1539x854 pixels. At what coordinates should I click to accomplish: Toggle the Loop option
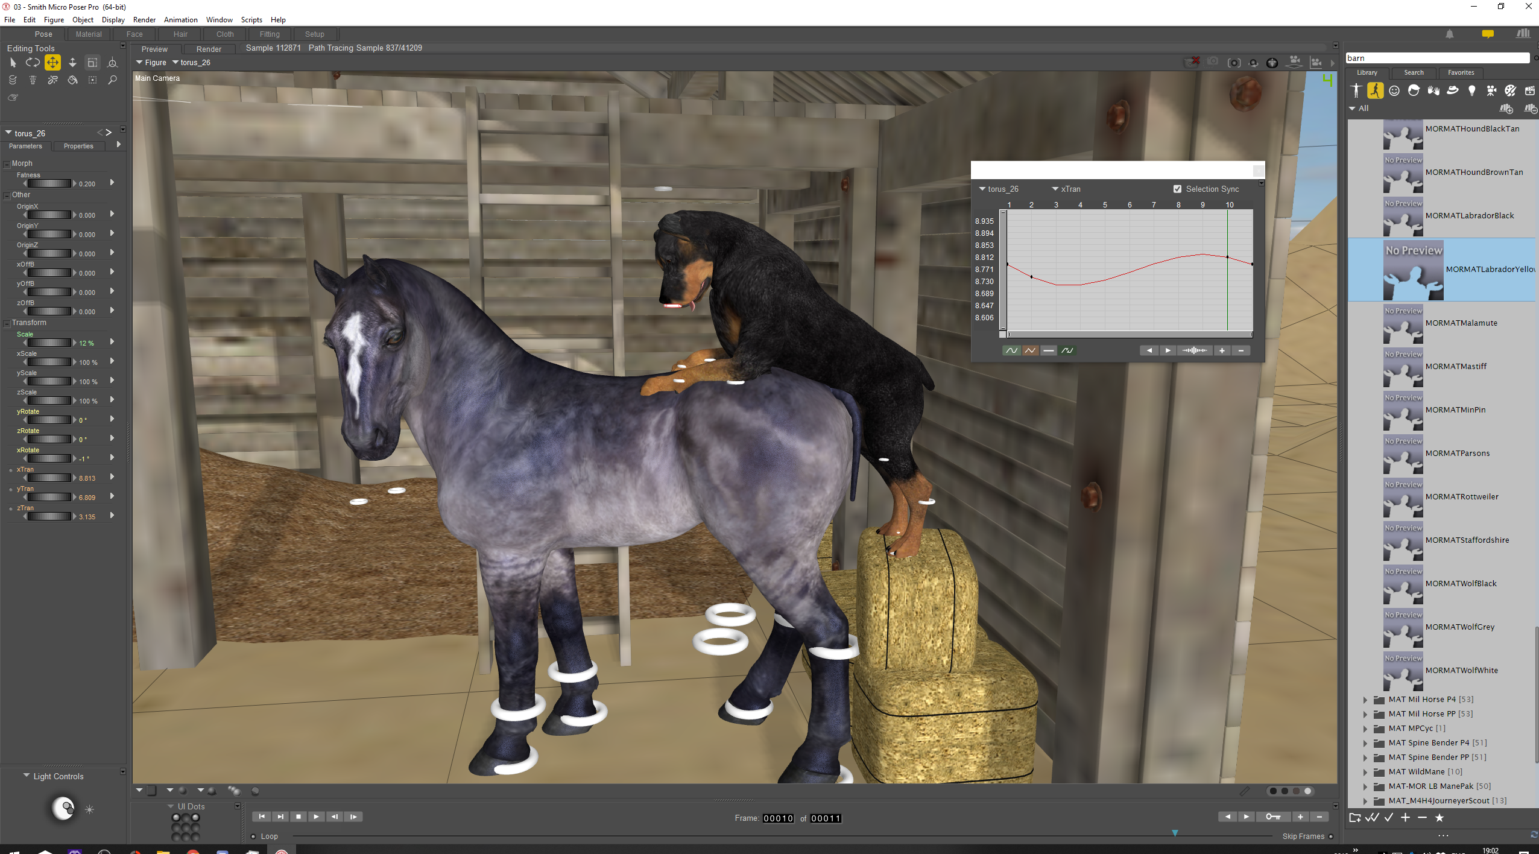[x=254, y=836]
